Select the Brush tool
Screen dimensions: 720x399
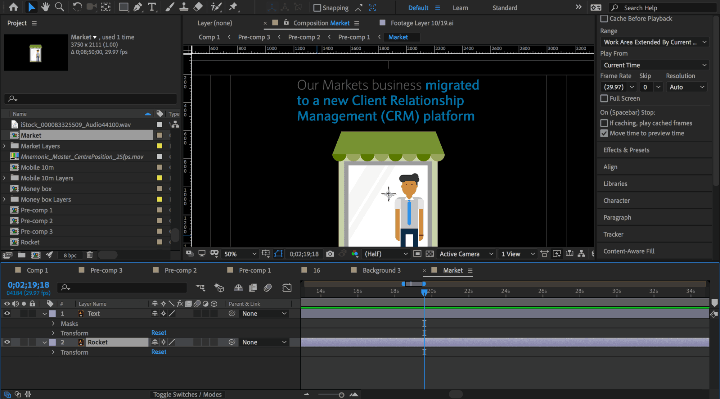(x=170, y=7)
